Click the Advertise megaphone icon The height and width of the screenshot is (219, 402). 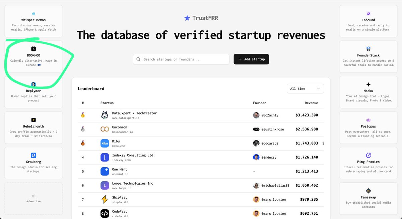[x=33, y=196]
